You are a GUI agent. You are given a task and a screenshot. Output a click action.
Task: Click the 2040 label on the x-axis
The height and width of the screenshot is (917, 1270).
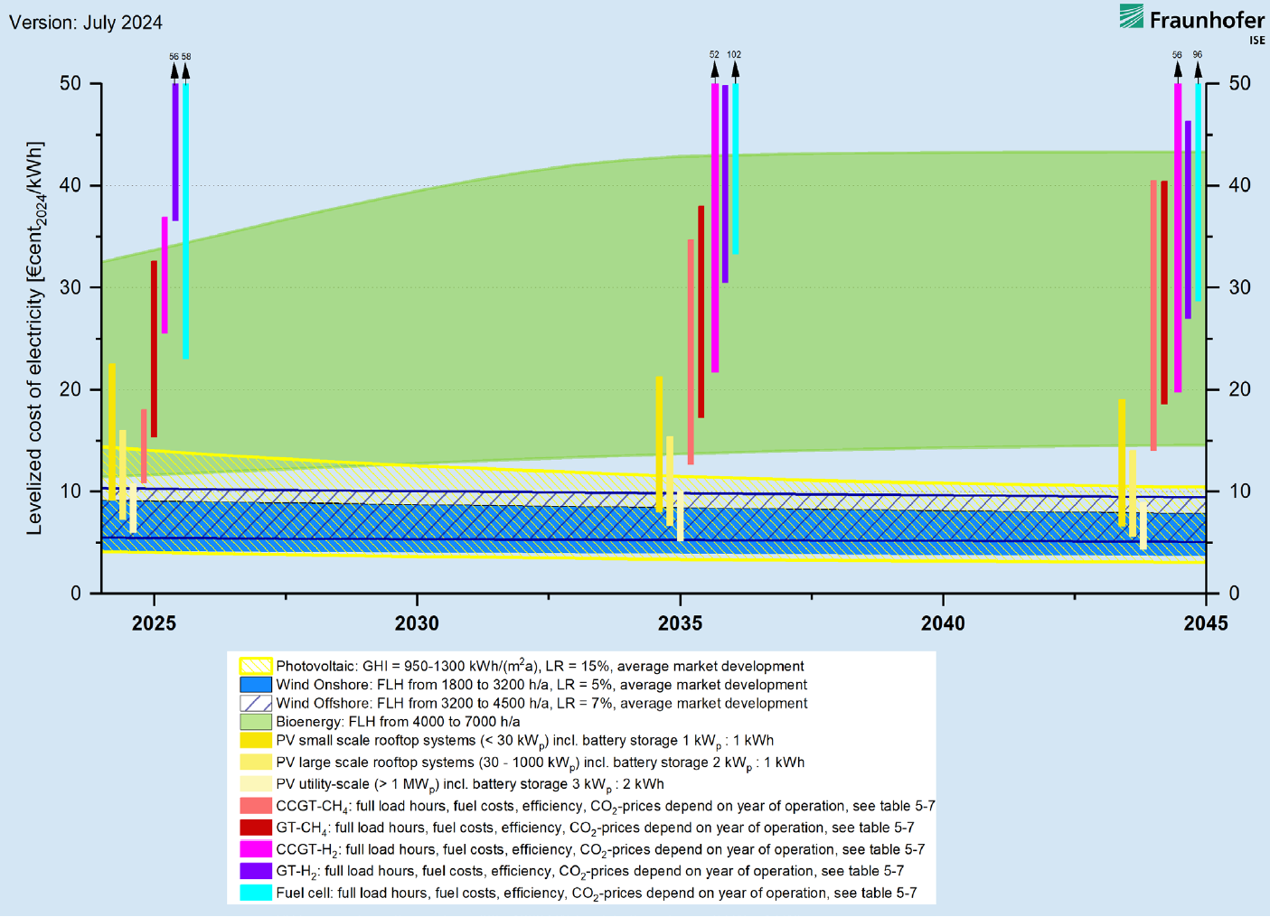pos(943,623)
